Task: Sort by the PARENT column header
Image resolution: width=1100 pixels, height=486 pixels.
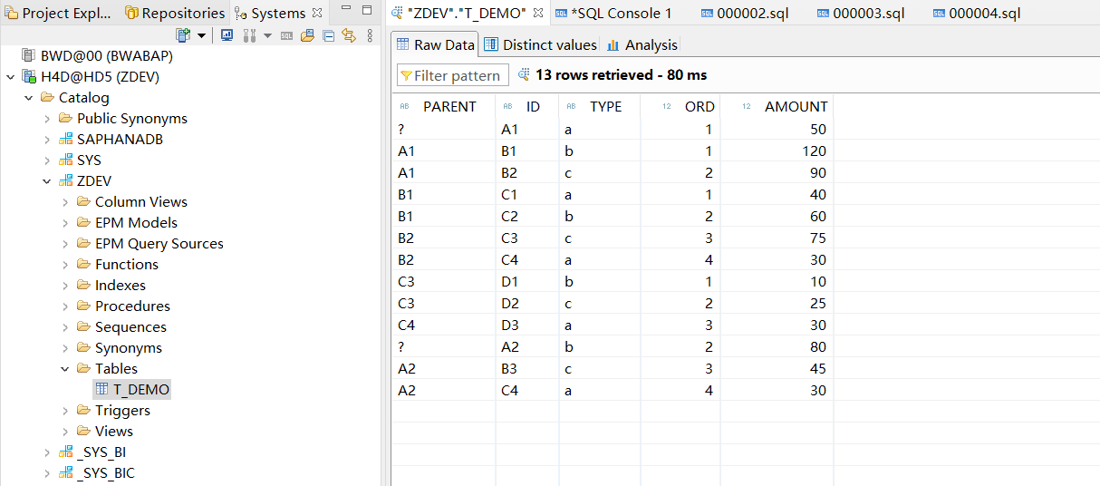Action: point(444,107)
